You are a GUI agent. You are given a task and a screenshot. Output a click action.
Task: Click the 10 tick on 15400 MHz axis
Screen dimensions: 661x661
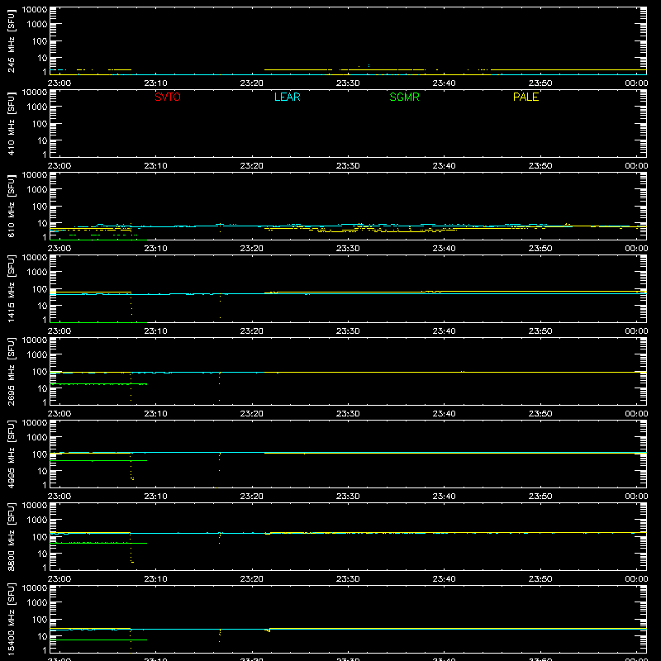click(x=43, y=636)
